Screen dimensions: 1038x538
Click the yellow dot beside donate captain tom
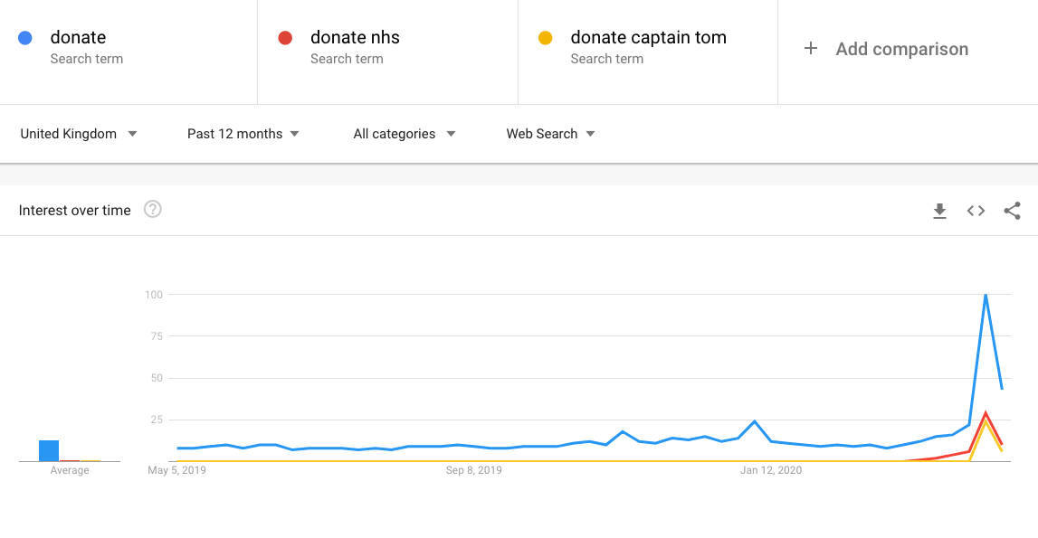[545, 38]
